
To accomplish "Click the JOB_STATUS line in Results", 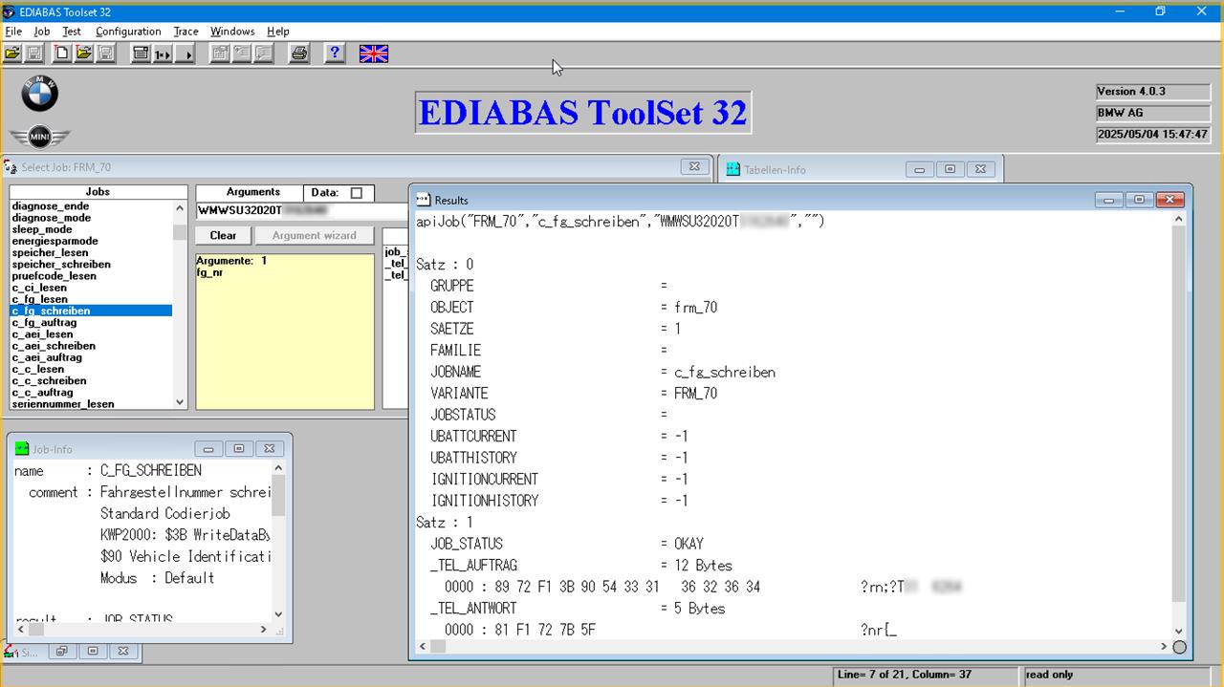I will pyautogui.click(x=567, y=544).
